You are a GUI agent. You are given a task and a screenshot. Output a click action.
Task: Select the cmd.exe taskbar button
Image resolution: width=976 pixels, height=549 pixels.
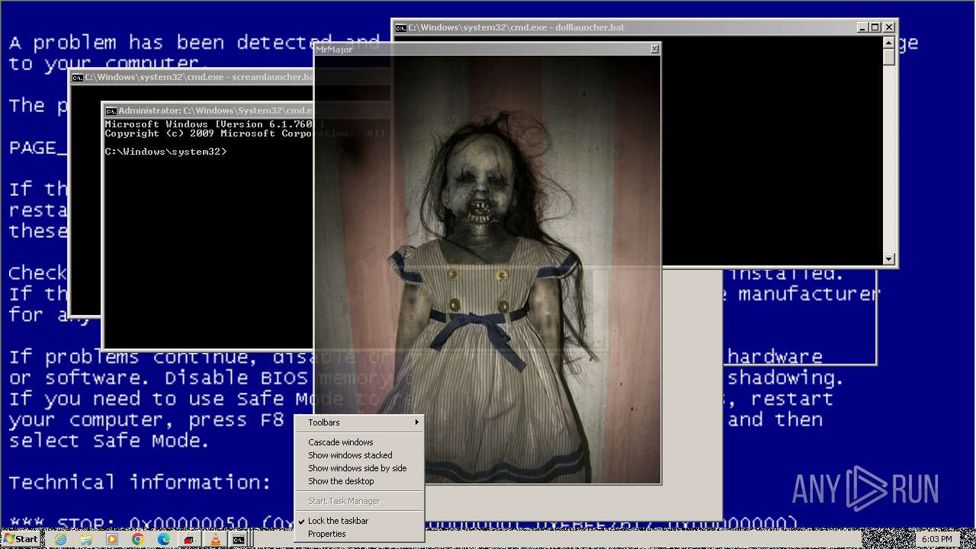(239, 539)
